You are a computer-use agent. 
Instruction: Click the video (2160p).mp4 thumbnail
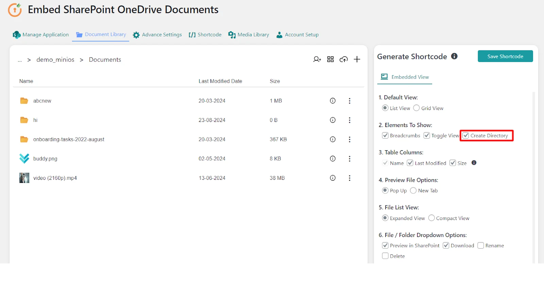[24, 178]
